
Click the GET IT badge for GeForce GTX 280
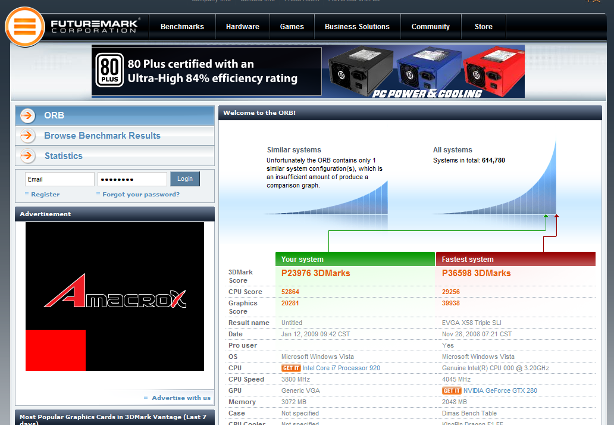pos(452,390)
